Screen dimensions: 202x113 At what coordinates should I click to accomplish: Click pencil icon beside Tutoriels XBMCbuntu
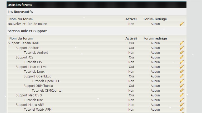[181, 90]
